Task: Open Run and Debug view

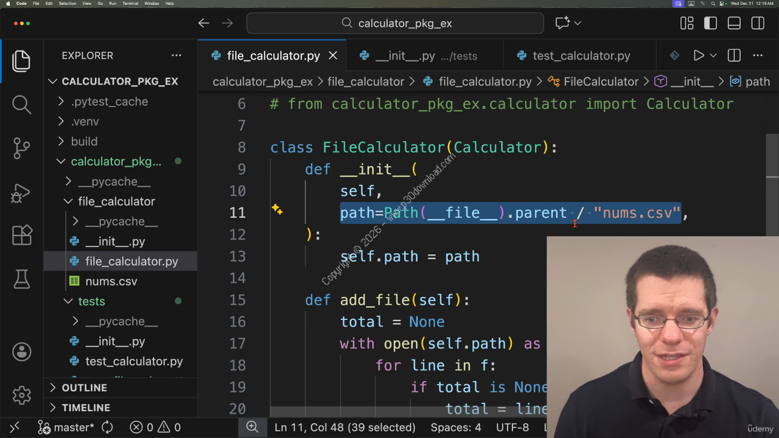Action: pyautogui.click(x=21, y=193)
